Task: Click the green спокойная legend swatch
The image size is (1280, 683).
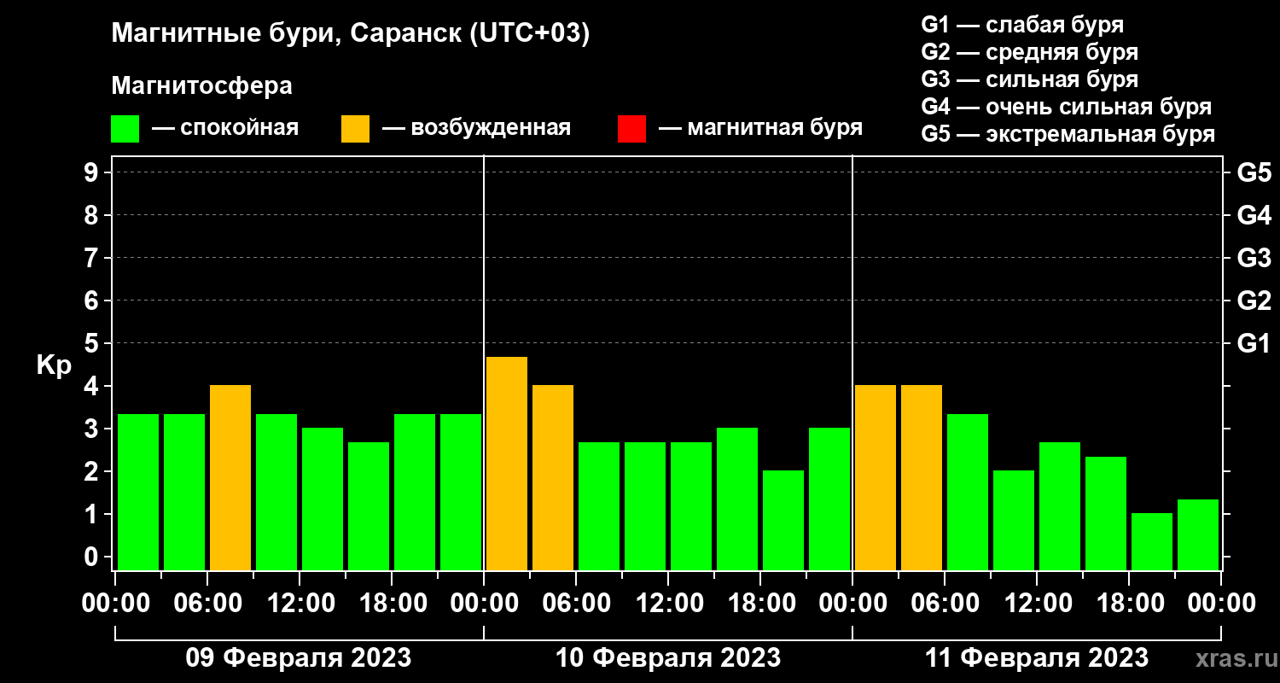Action: (x=125, y=129)
